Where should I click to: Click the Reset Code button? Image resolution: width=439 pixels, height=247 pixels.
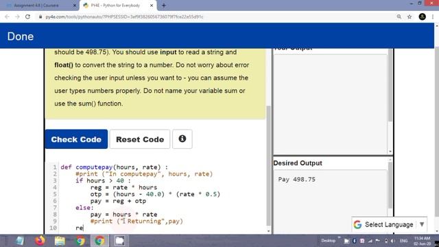(140, 139)
